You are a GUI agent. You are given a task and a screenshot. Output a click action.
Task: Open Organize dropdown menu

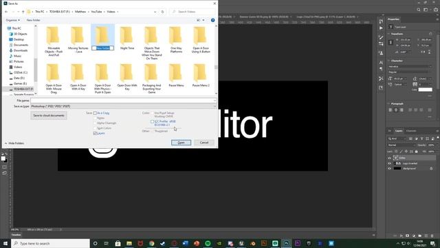[12, 20]
